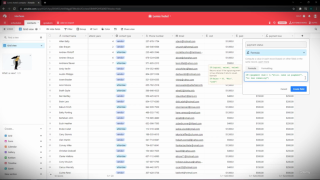This screenshot has height=180, width=320.
Task: Open Email column dropdown
Action: [202, 36]
